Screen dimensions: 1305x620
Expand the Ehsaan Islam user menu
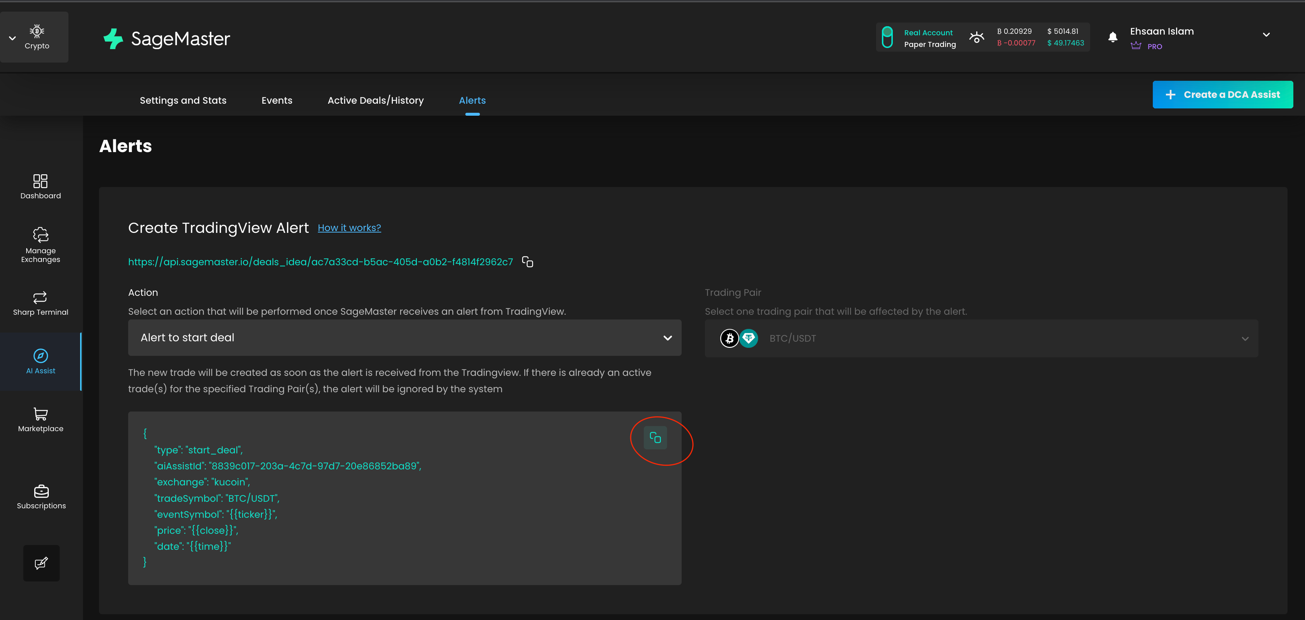[1266, 35]
